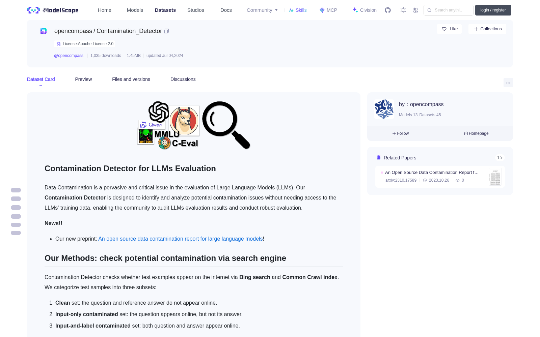This screenshot has height=337, width=540.
Task: Open the MCP page
Action: (x=328, y=10)
